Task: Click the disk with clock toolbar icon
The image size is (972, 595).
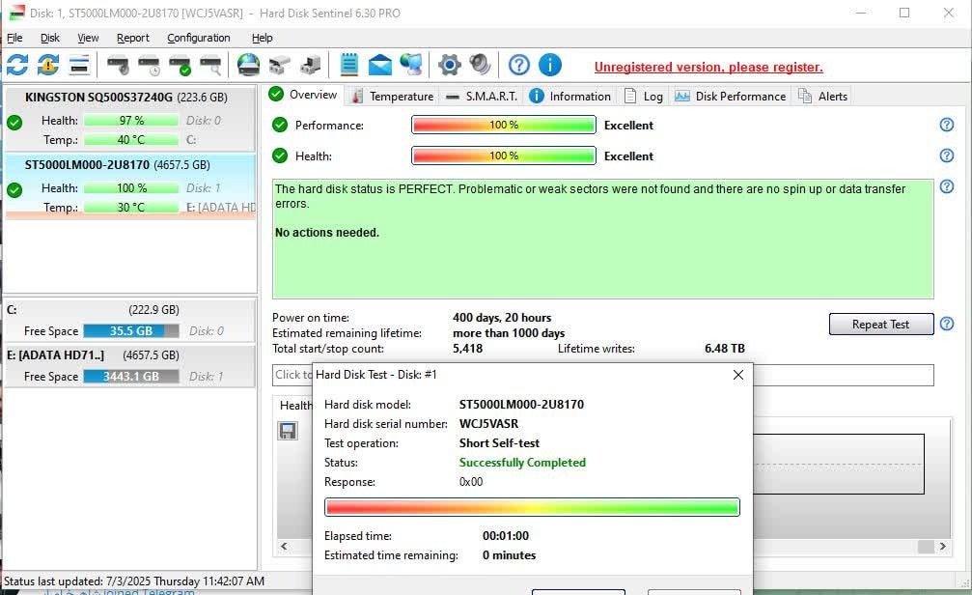Action: coord(149,65)
